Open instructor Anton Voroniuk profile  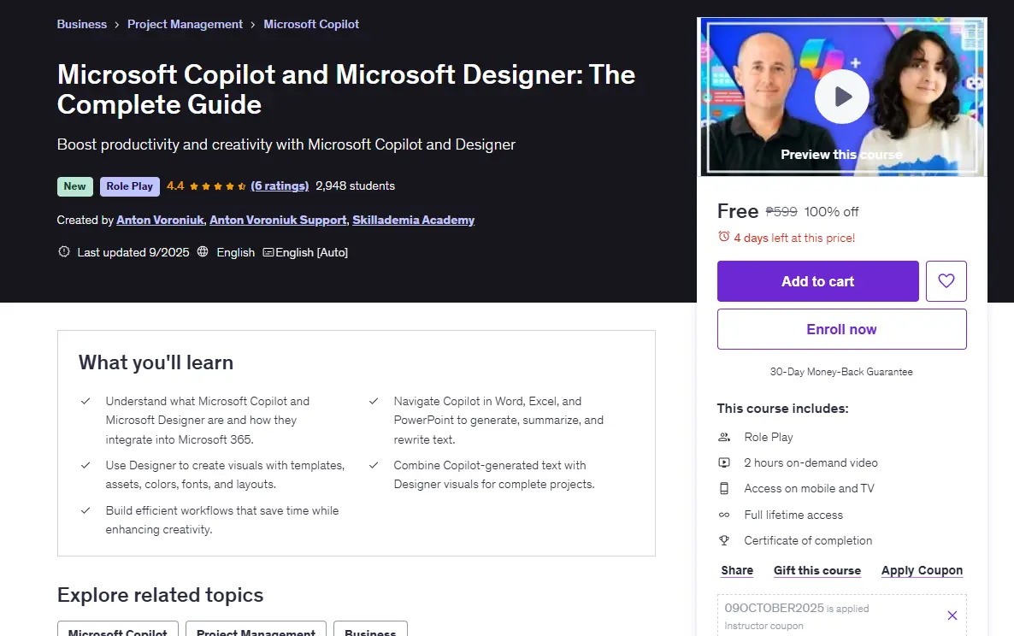[x=160, y=220]
